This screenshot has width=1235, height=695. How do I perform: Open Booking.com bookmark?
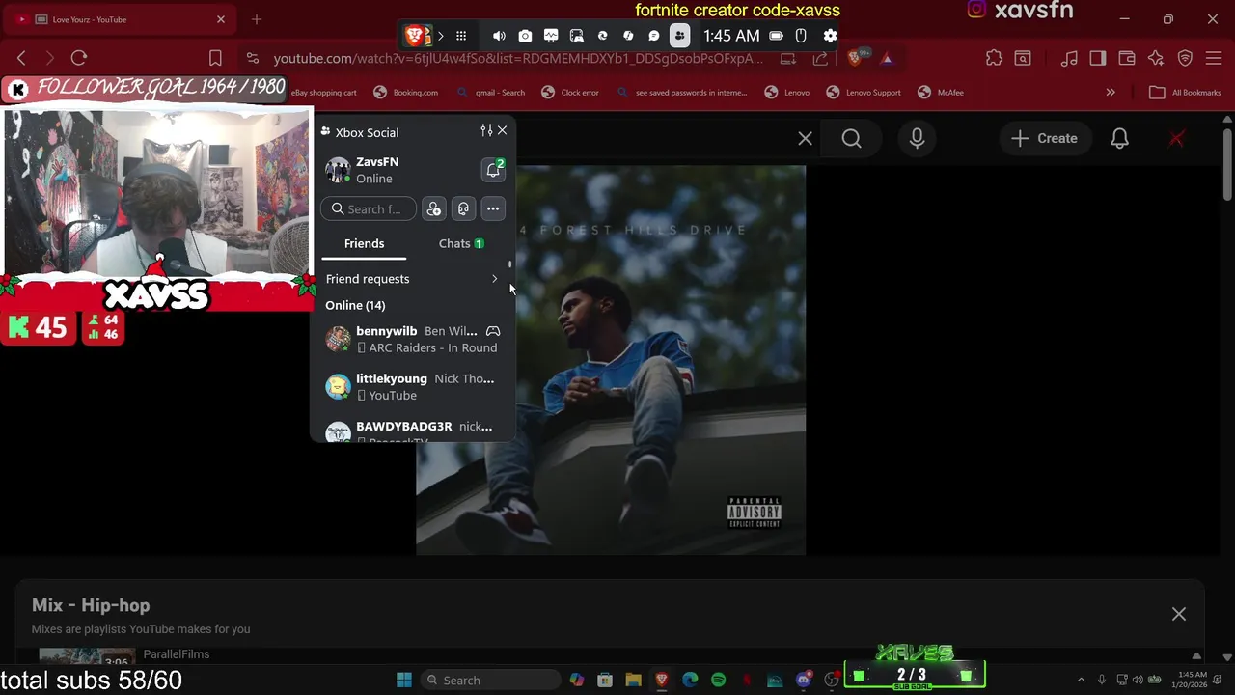point(406,93)
